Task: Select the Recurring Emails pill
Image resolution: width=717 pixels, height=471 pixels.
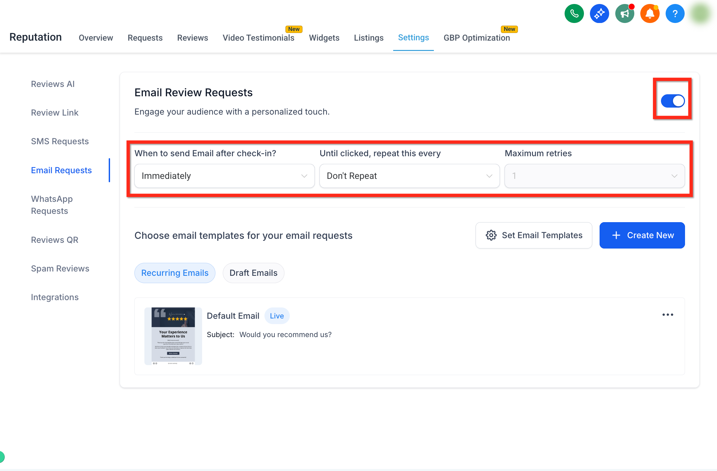Action: click(175, 273)
